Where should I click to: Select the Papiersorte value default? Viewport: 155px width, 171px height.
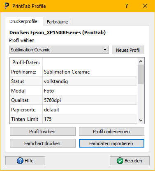click(90, 110)
